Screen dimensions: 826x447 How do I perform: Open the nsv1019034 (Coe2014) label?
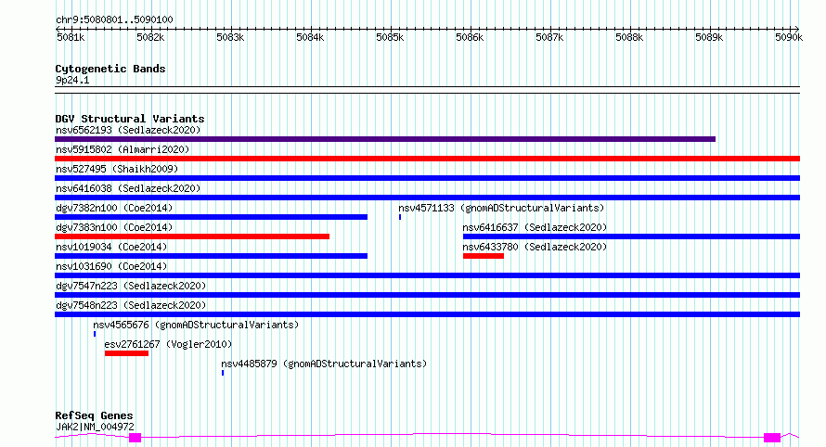click(111, 247)
